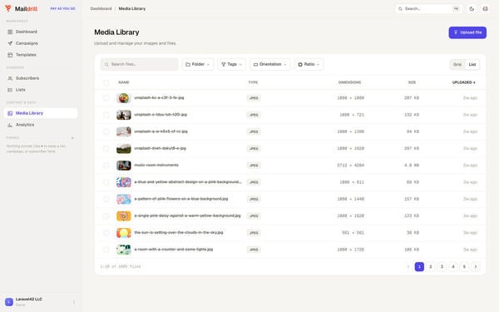Open the Ratio filter dropdown
Viewport: 499px width, 312px height.
(x=309, y=64)
